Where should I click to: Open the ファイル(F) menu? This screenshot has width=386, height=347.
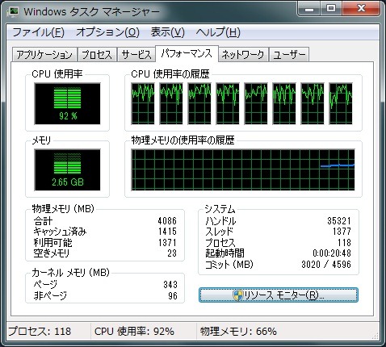39,32
